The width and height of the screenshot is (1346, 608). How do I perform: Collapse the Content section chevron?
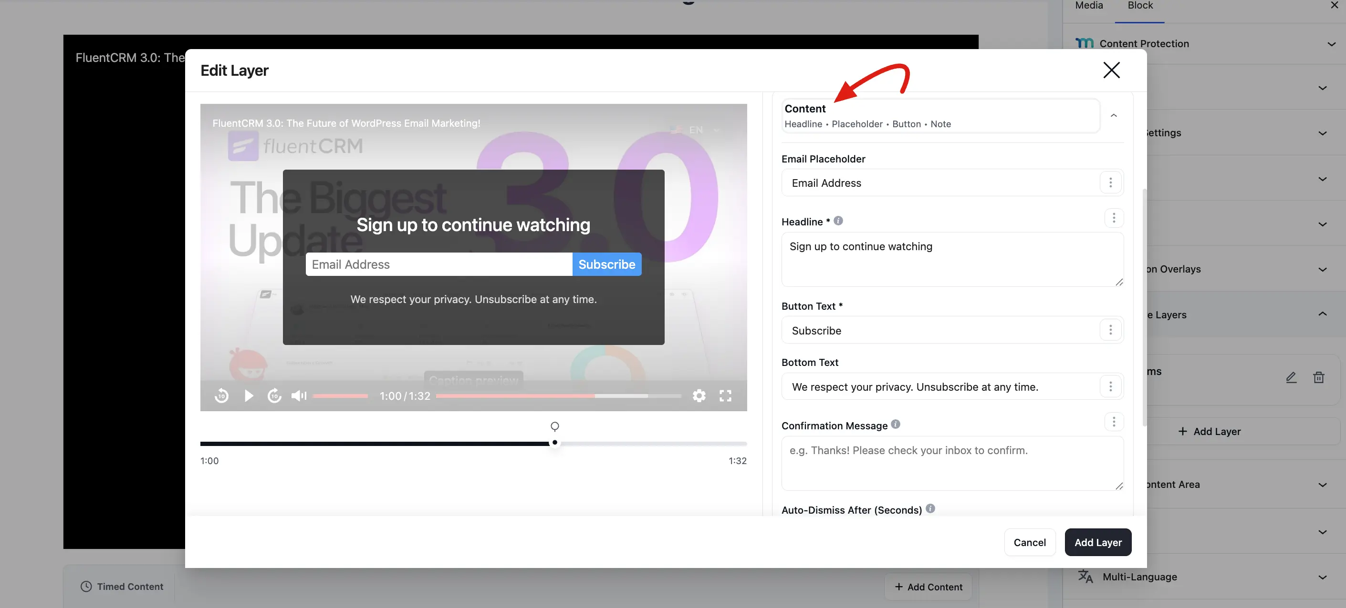tap(1114, 115)
